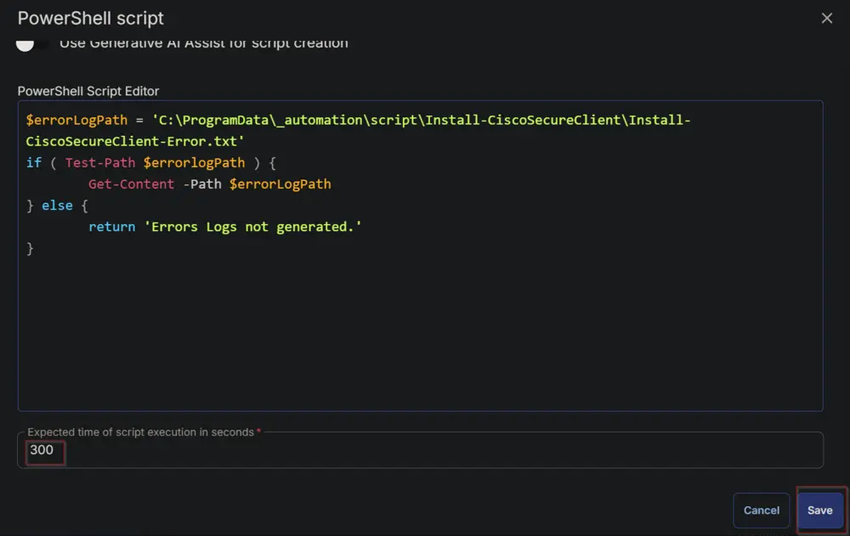Click the PowerShell script dialog title
The height and width of the screenshot is (536, 850).
coord(91,19)
